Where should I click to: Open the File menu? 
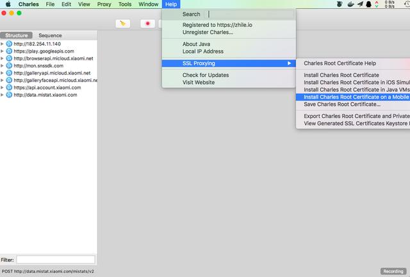coord(50,4)
